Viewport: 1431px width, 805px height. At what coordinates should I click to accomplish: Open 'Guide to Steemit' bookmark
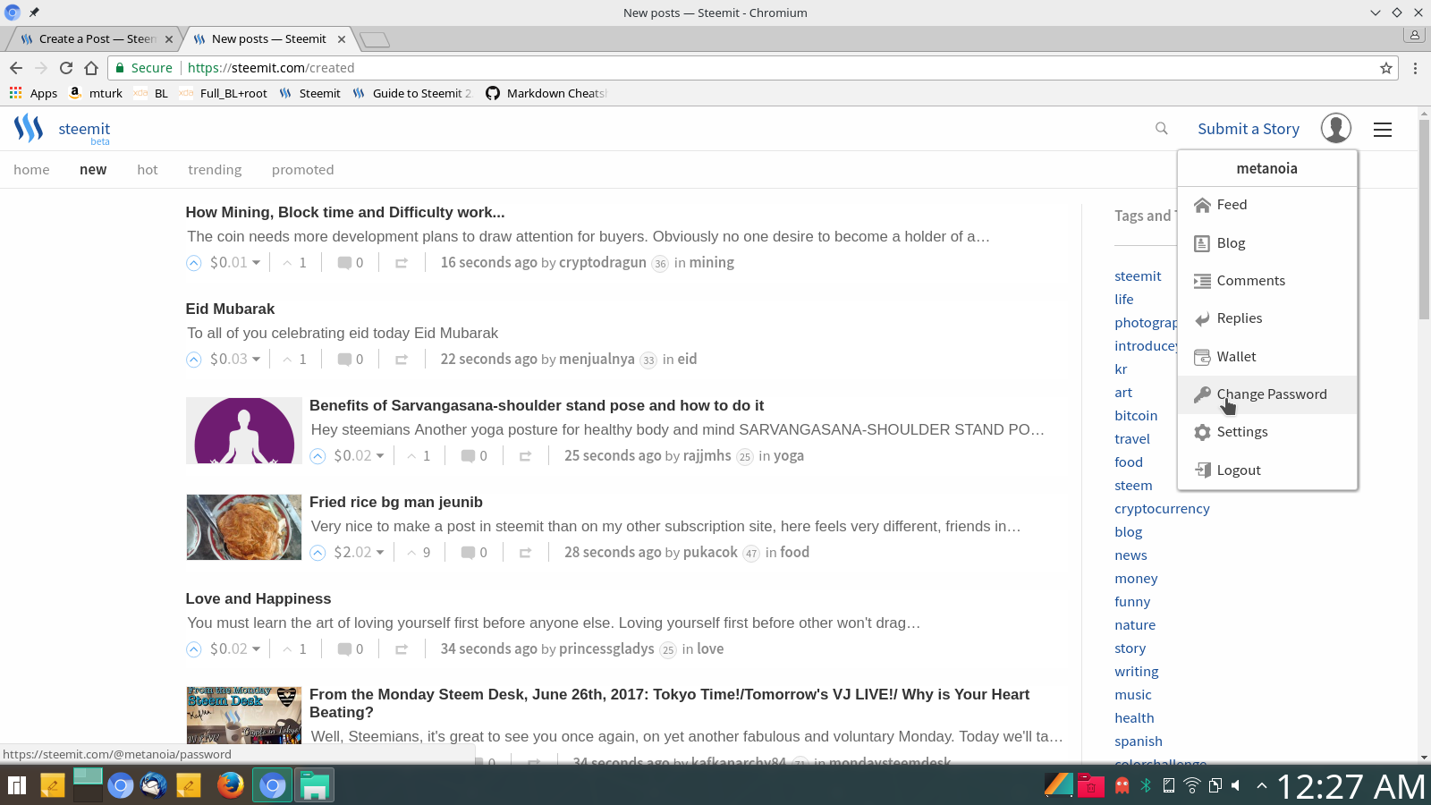coord(412,93)
